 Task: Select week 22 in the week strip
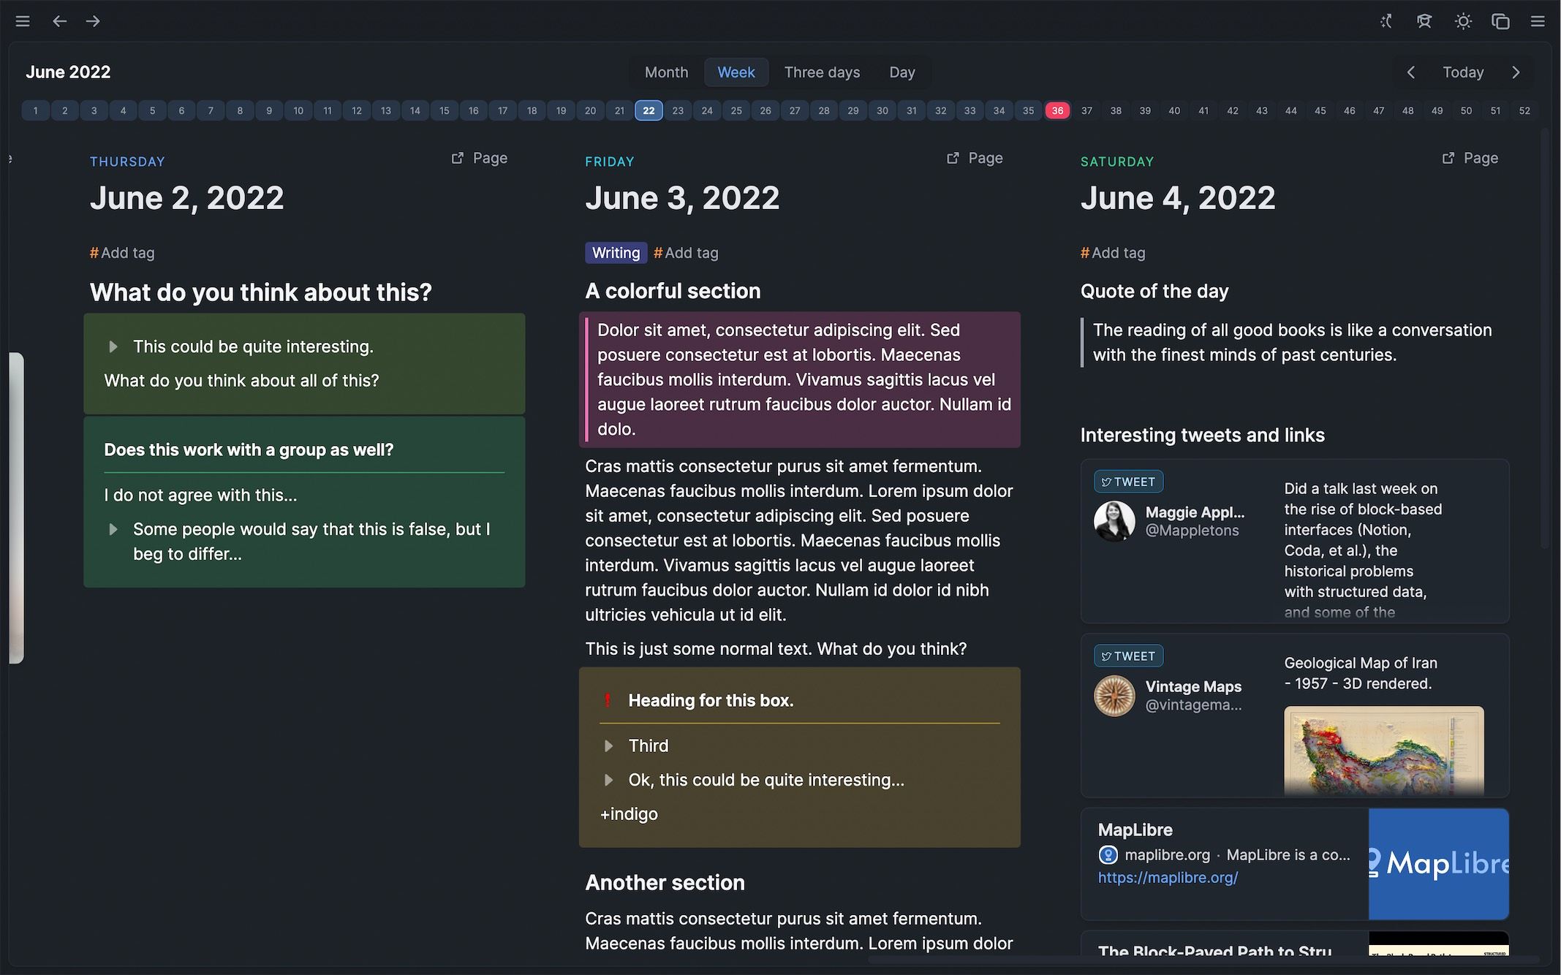(x=649, y=110)
